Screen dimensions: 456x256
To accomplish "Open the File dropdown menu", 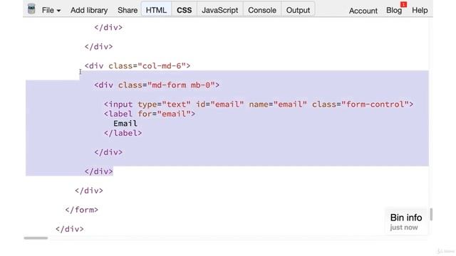I will coord(51,10).
